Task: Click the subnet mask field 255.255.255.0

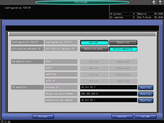Action: (108, 94)
